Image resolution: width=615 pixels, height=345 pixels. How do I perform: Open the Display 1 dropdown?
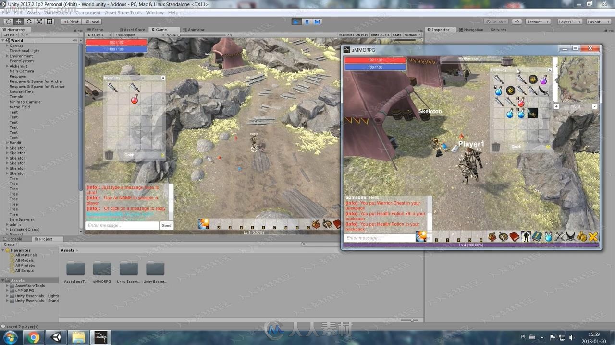click(x=99, y=35)
